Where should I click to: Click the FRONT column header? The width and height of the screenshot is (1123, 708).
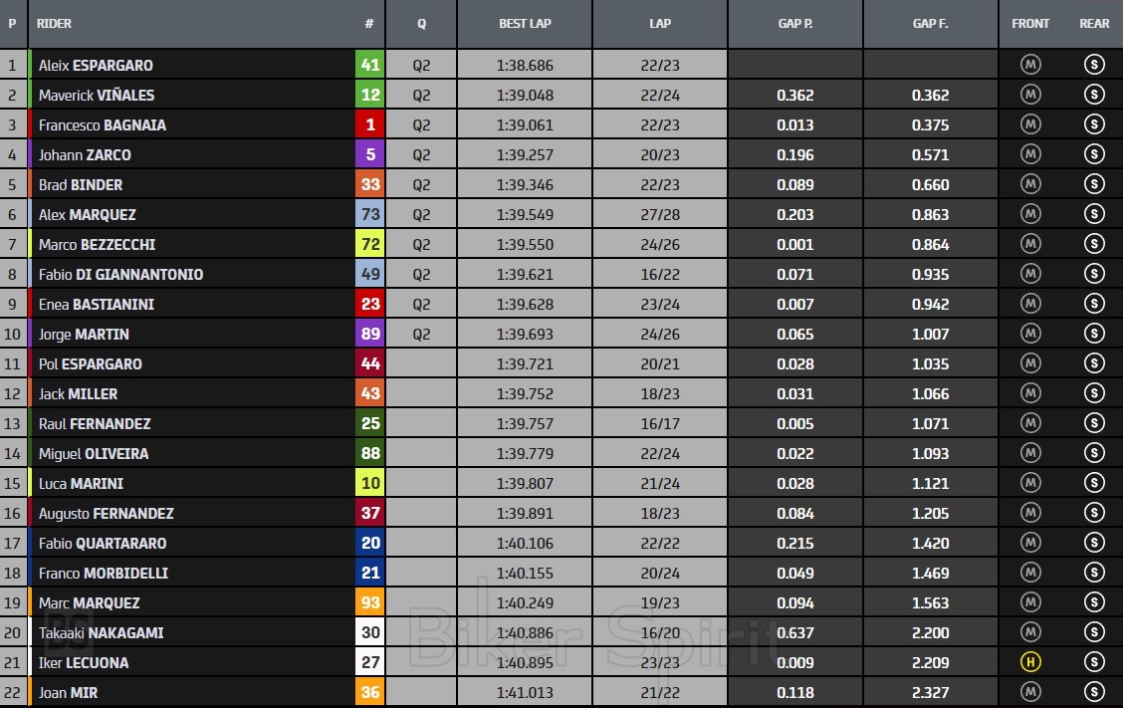pyautogui.click(x=1030, y=24)
